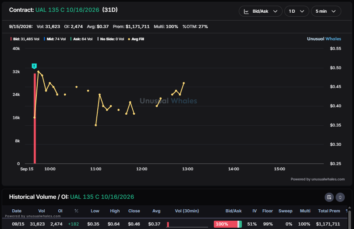Click the Multi column header

coord(305,211)
